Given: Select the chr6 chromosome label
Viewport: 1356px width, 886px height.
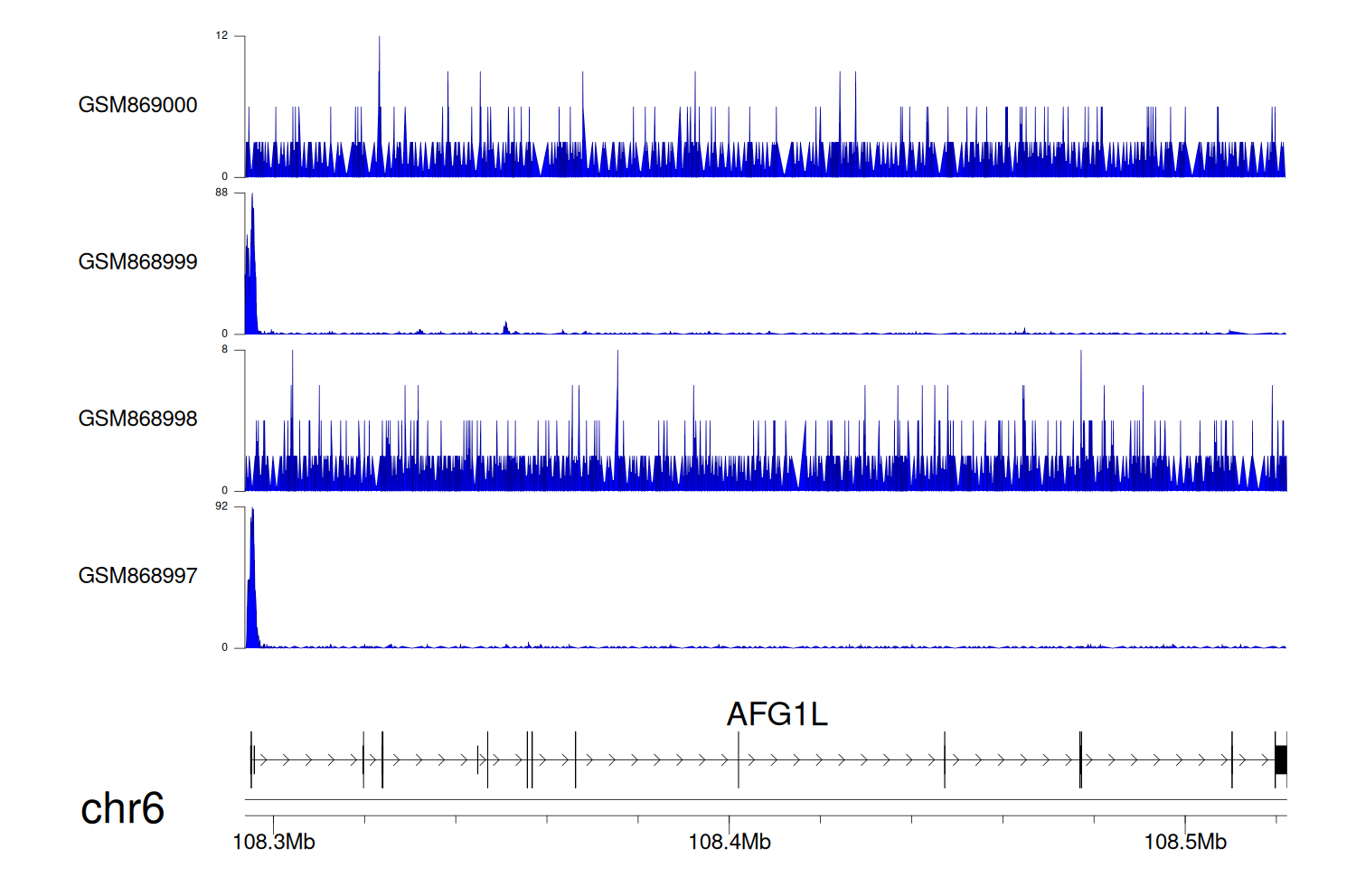Looking at the screenshot, I should (122, 808).
